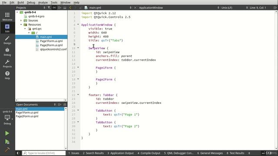Show the Issues output pane
The image size is (278, 156).
click(74, 153)
